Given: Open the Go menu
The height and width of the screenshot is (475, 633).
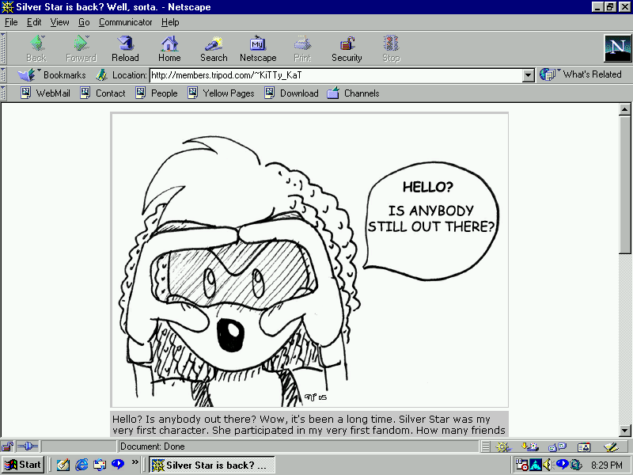Looking at the screenshot, I should 84,22.
